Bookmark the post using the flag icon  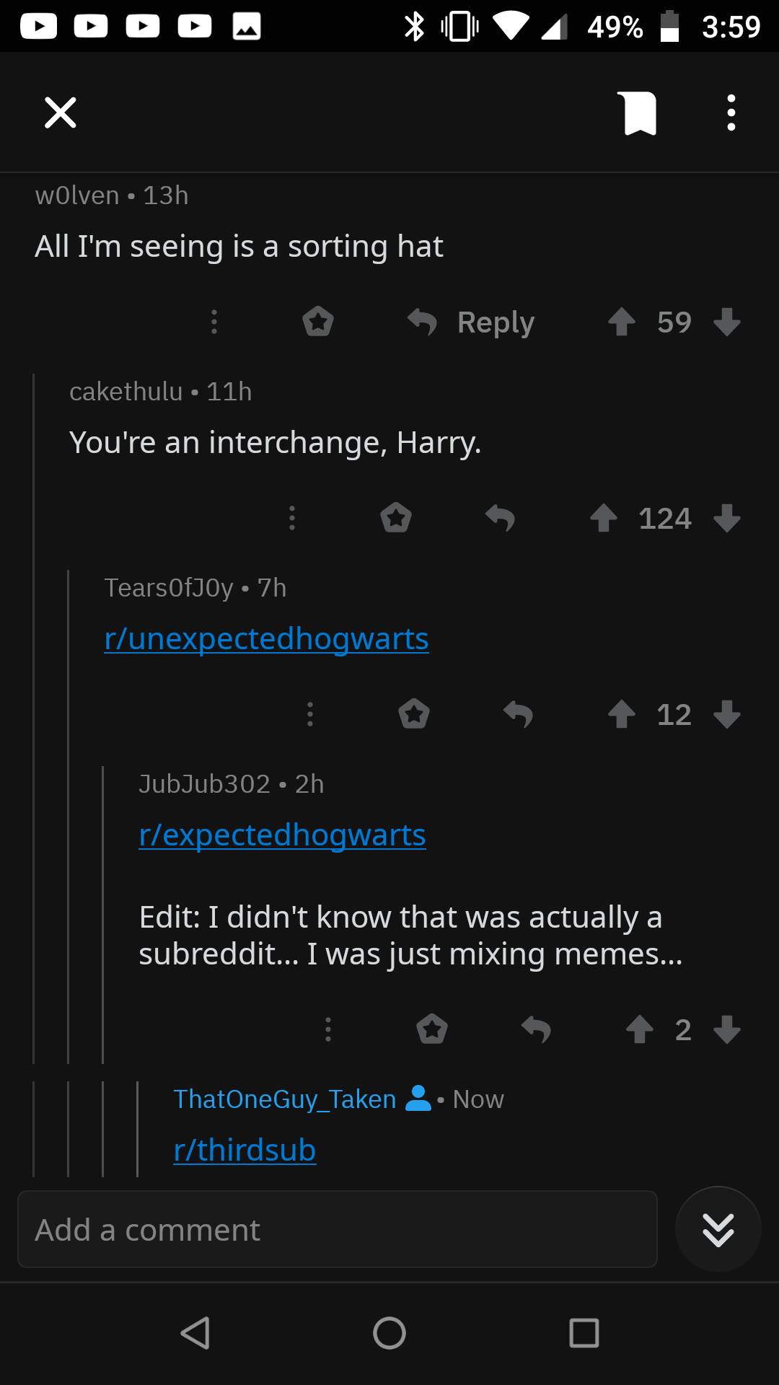click(x=639, y=113)
